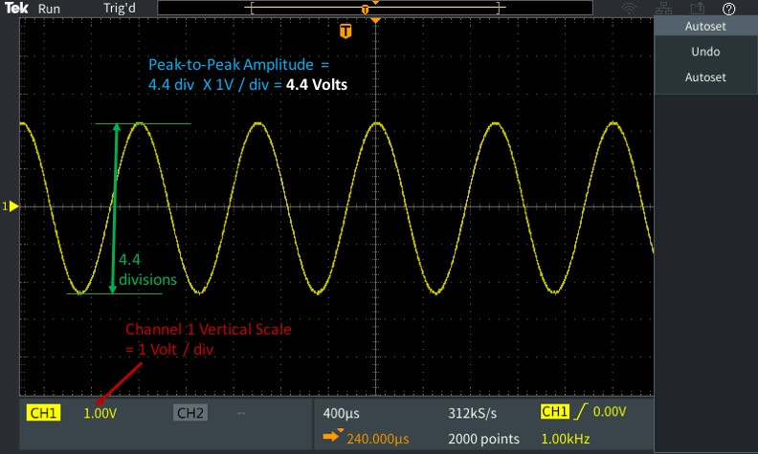
Task: Open the help question mark icon
Action: [x=729, y=8]
